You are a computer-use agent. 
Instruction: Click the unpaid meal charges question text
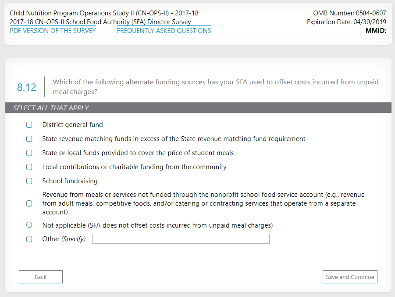click(215, 87)
